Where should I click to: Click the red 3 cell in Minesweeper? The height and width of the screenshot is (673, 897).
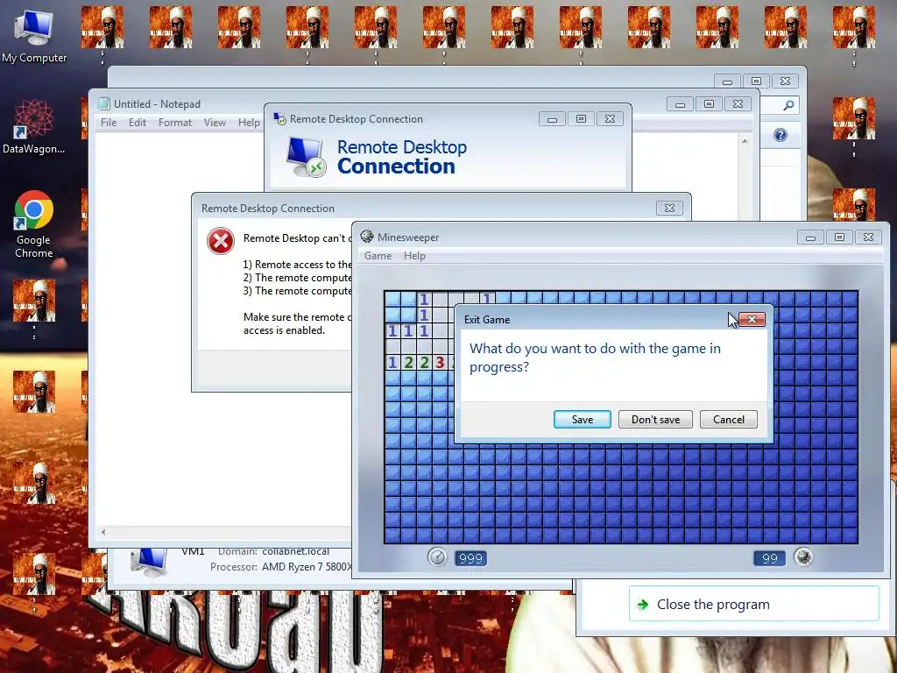440,362
